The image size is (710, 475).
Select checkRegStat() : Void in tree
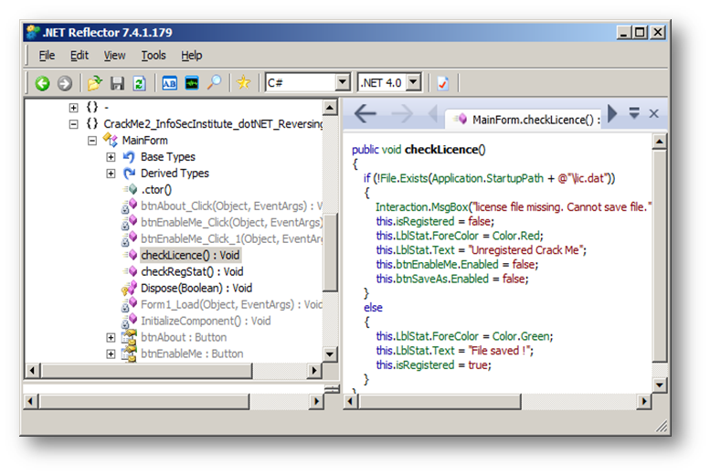(x=192, y=271)
